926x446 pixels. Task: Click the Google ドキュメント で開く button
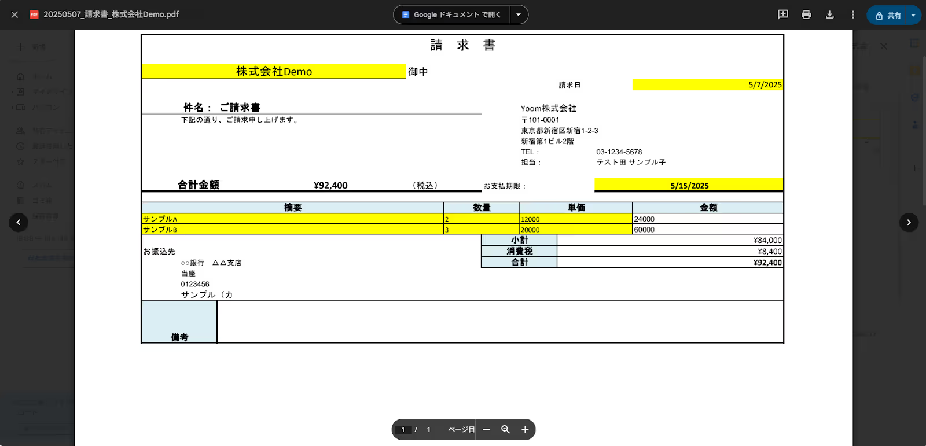pyautogui.click(x=452, y=14)
